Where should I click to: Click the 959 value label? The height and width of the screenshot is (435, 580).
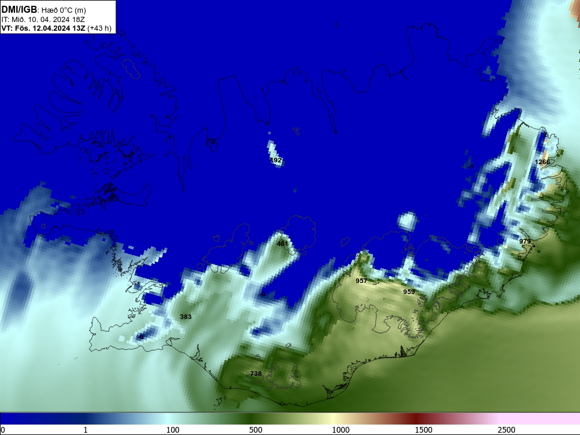point(409,292)
